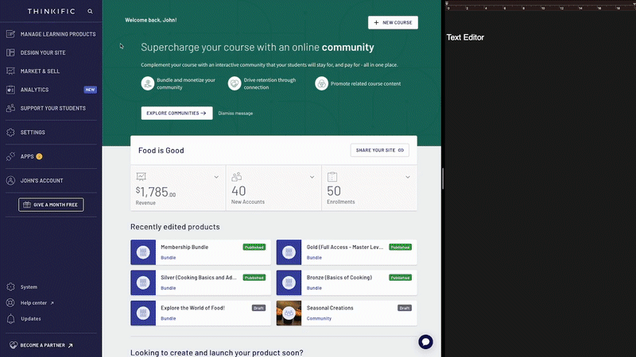
Task: Click the Help center lifebuoy icon
Action: (10, 303)
